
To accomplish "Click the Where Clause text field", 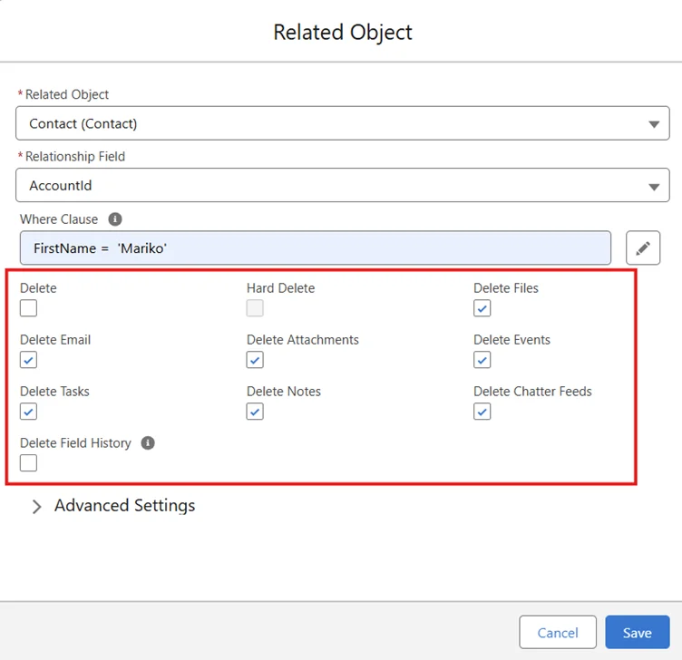I will coord(315,247).
